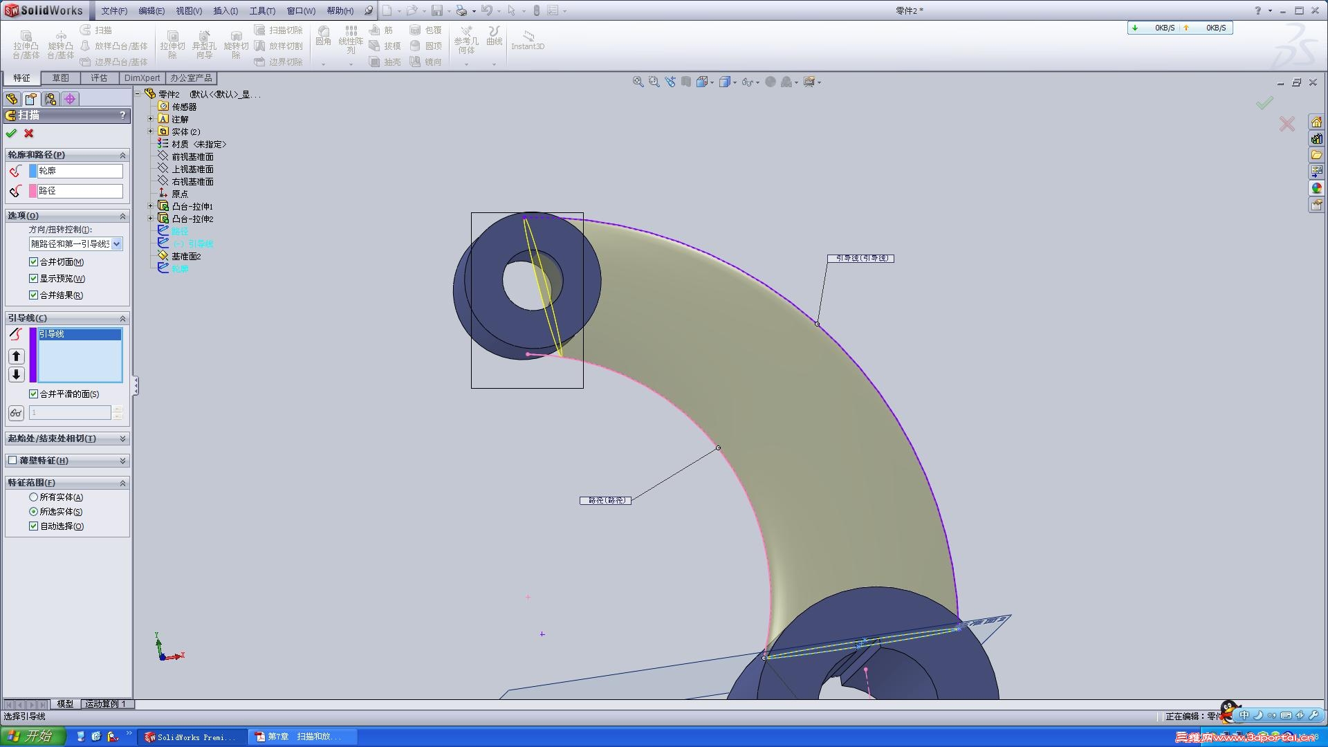The image size is (1328, 747).
Task: Click the Section View icon in the view toolbar
Action: click(x=685, y=82)
